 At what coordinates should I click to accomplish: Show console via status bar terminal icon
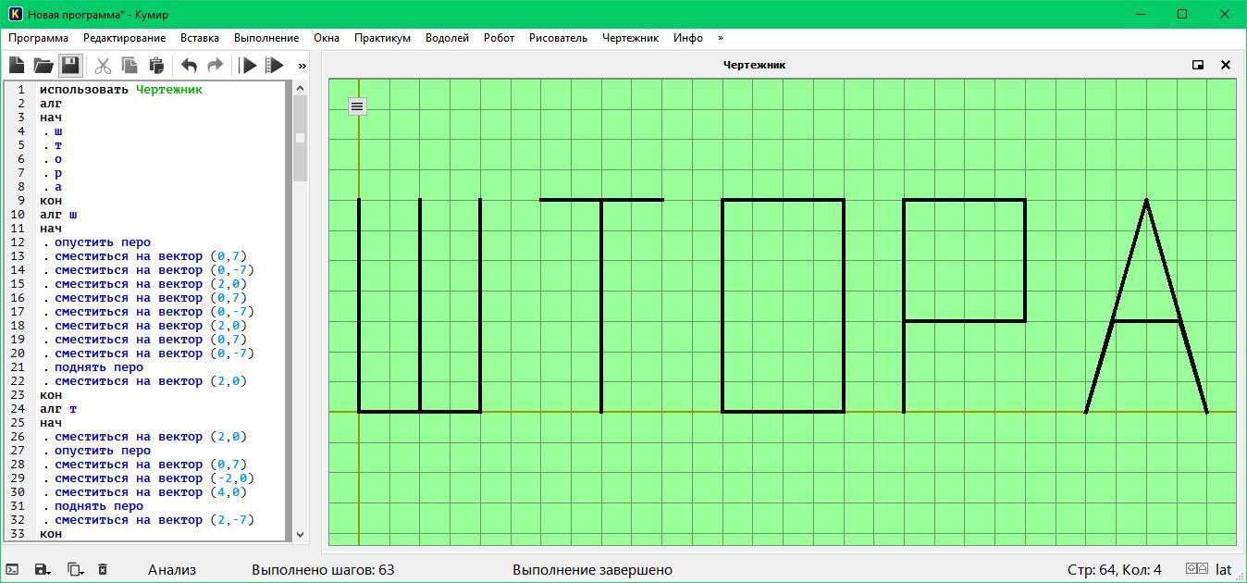[x=12, y=569]
